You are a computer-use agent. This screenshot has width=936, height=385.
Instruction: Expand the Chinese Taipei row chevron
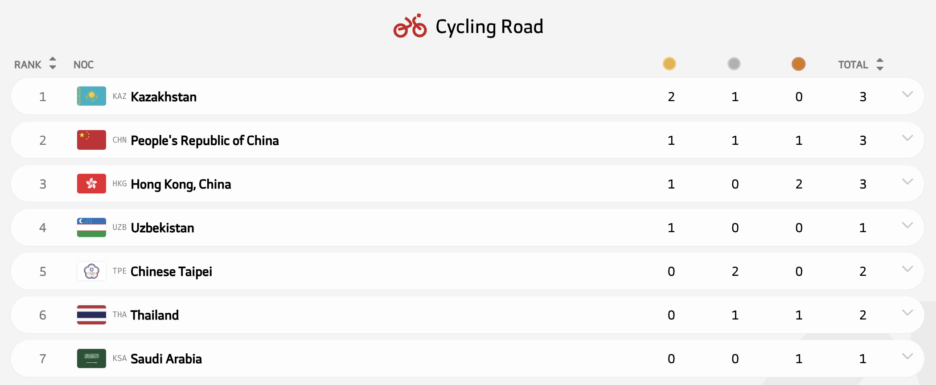tap(907, 269)
